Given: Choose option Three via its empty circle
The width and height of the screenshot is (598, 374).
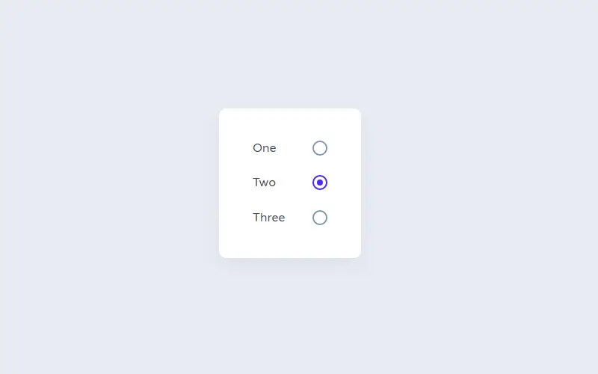Looking at the screenshot, I should pyautogui.click(x=320, y=218).
